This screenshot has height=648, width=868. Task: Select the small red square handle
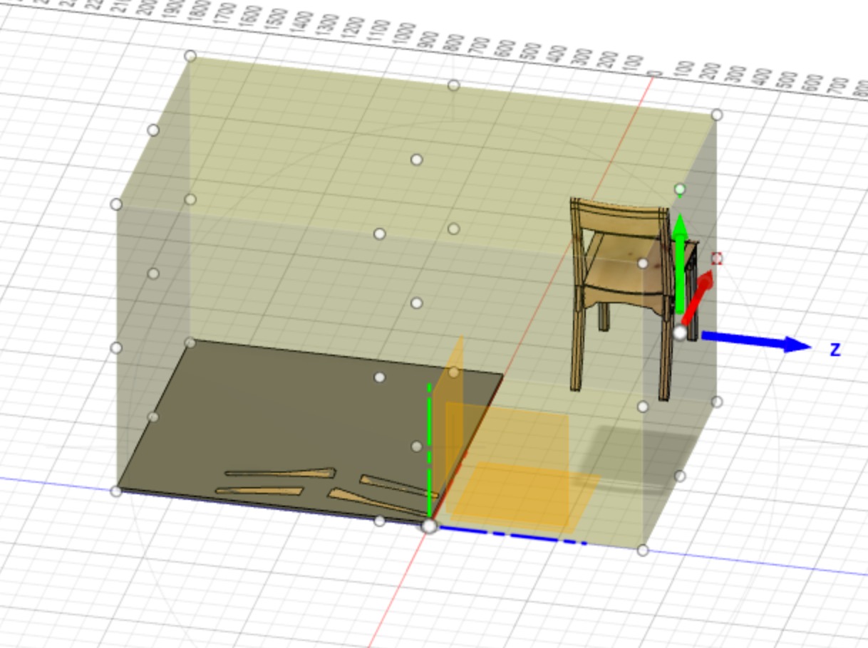click(717, 258)
